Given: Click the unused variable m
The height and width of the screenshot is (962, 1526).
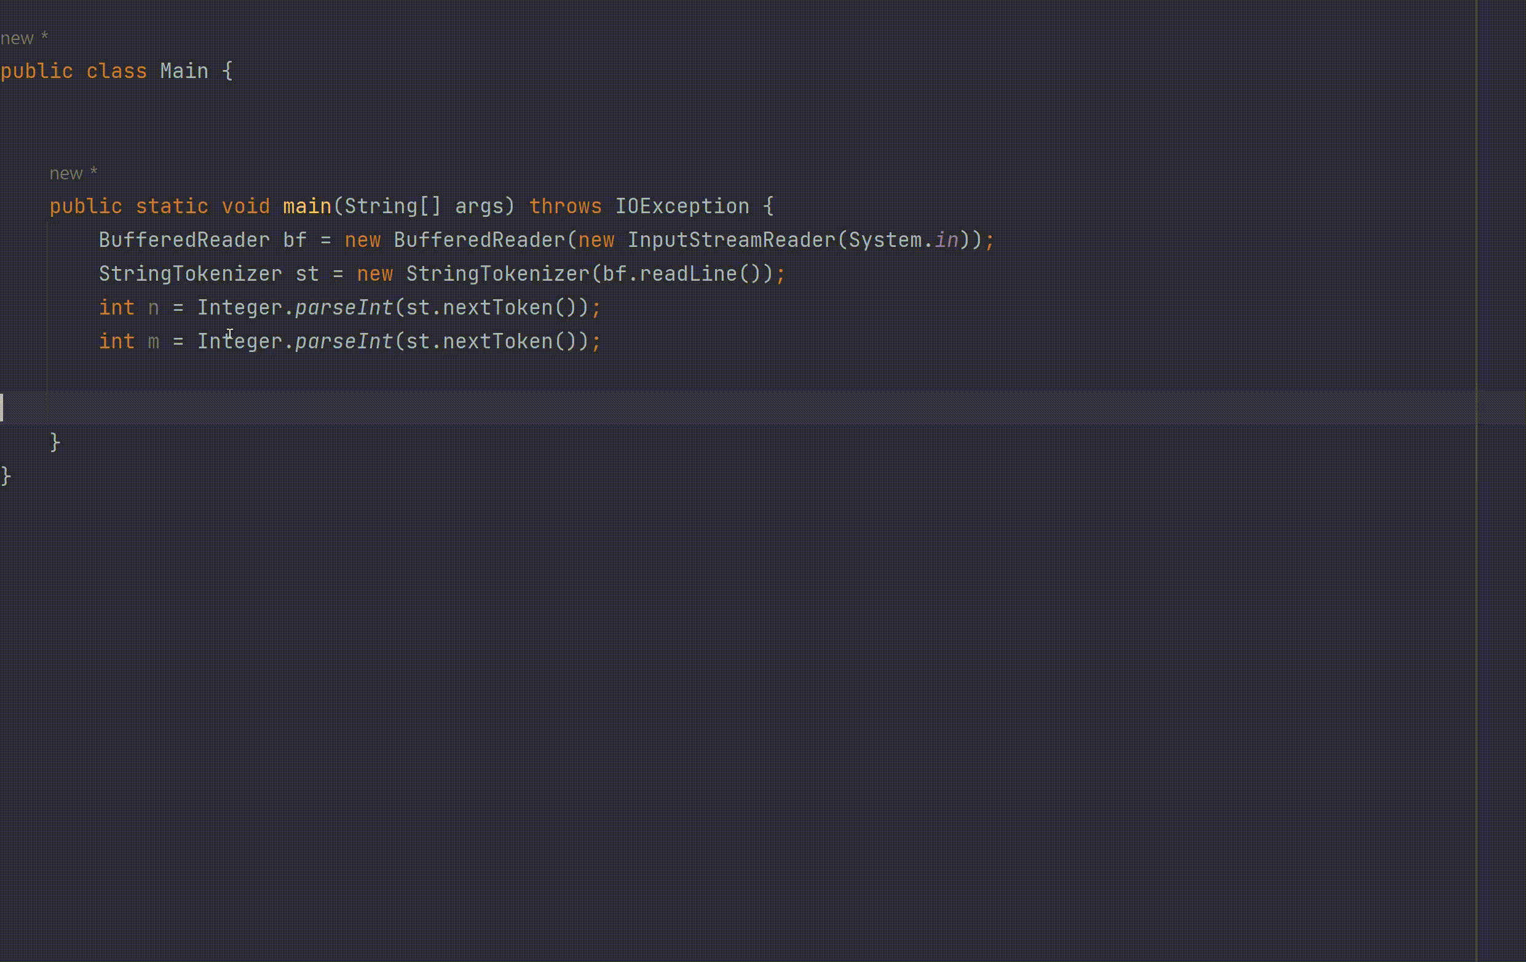Looking at the screenshot, I should pos(153,342).
